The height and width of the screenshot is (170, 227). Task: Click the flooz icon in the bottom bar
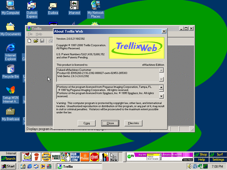click(85, 157)
